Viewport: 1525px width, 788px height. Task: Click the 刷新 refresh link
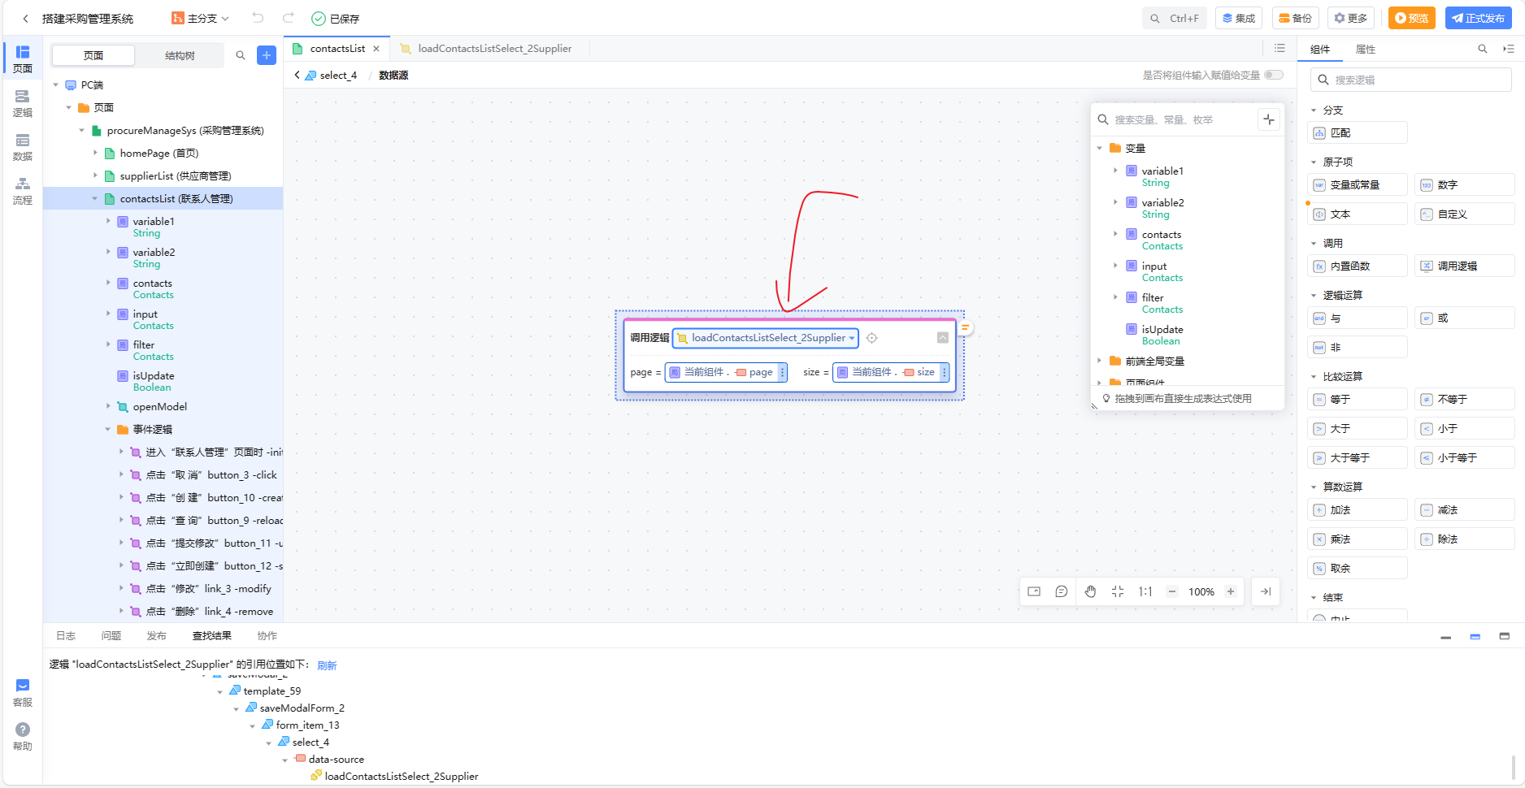(327, 665)
